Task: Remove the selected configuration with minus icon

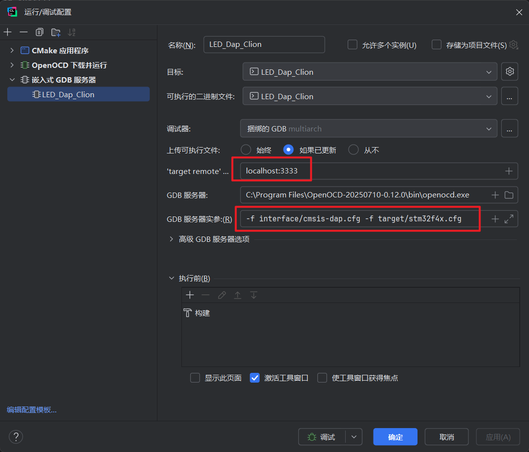Action: [23, 32]
